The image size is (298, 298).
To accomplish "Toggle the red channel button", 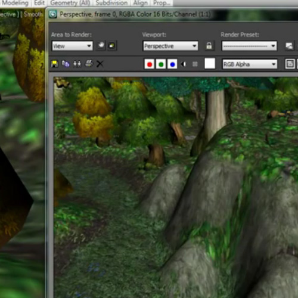I will pos(150,64).
